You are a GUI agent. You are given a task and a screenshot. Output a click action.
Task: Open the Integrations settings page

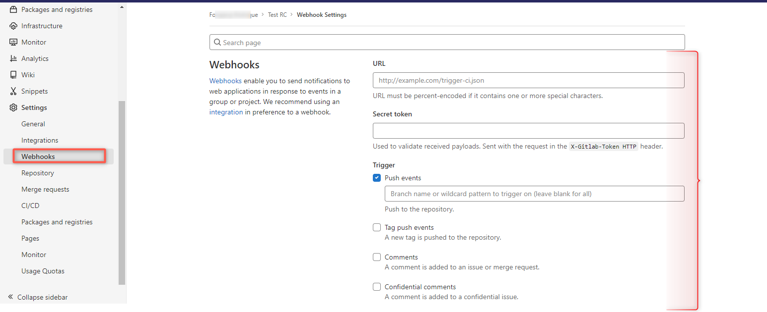point(40,140)
